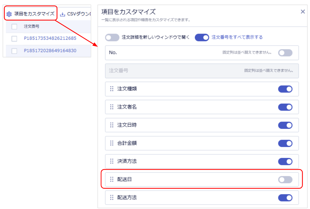
Task: Click the drag handle for 注文日時
Action: pyautogui.click(x=112, y=125)
